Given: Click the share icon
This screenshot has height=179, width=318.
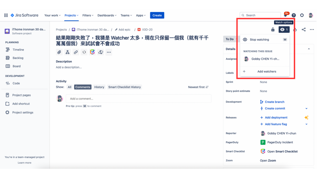Looking at the screenshot, I should pyautogui.click(x=303, y=30).
